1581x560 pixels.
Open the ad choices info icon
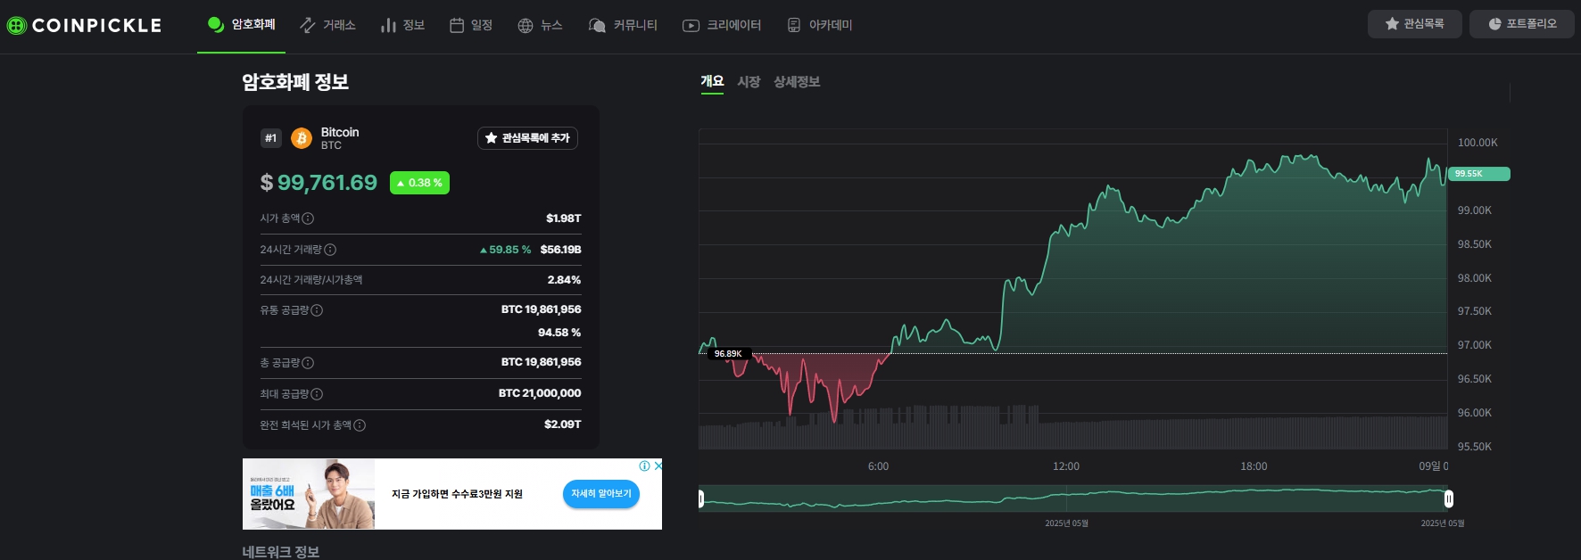[644, 465]
